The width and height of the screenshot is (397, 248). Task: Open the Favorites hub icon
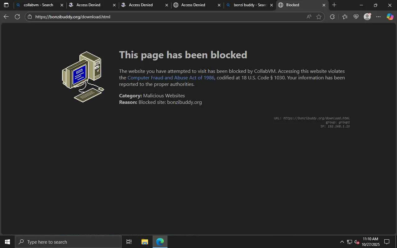345,17
